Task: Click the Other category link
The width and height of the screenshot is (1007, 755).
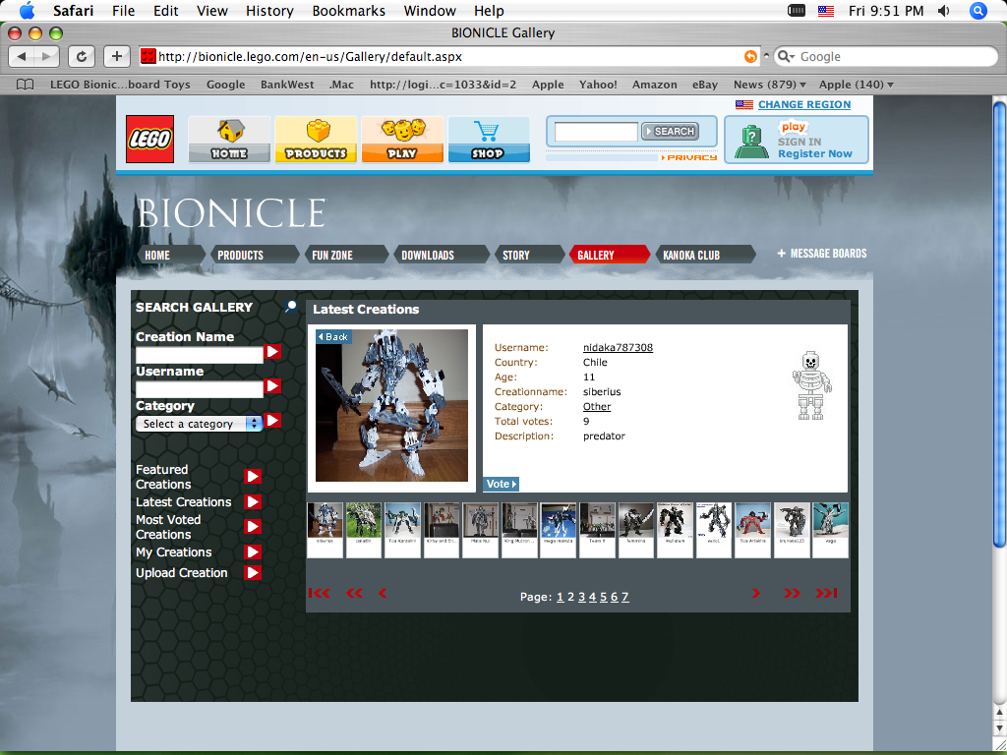Action: click(597, 406)
